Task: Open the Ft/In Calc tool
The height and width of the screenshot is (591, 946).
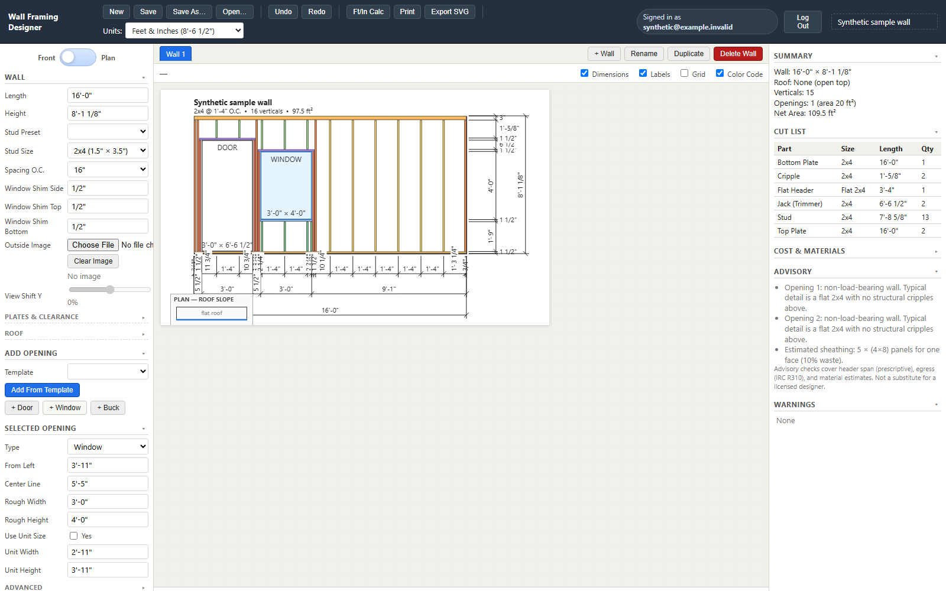Action: pyautogui.click(x=368, y=12)
